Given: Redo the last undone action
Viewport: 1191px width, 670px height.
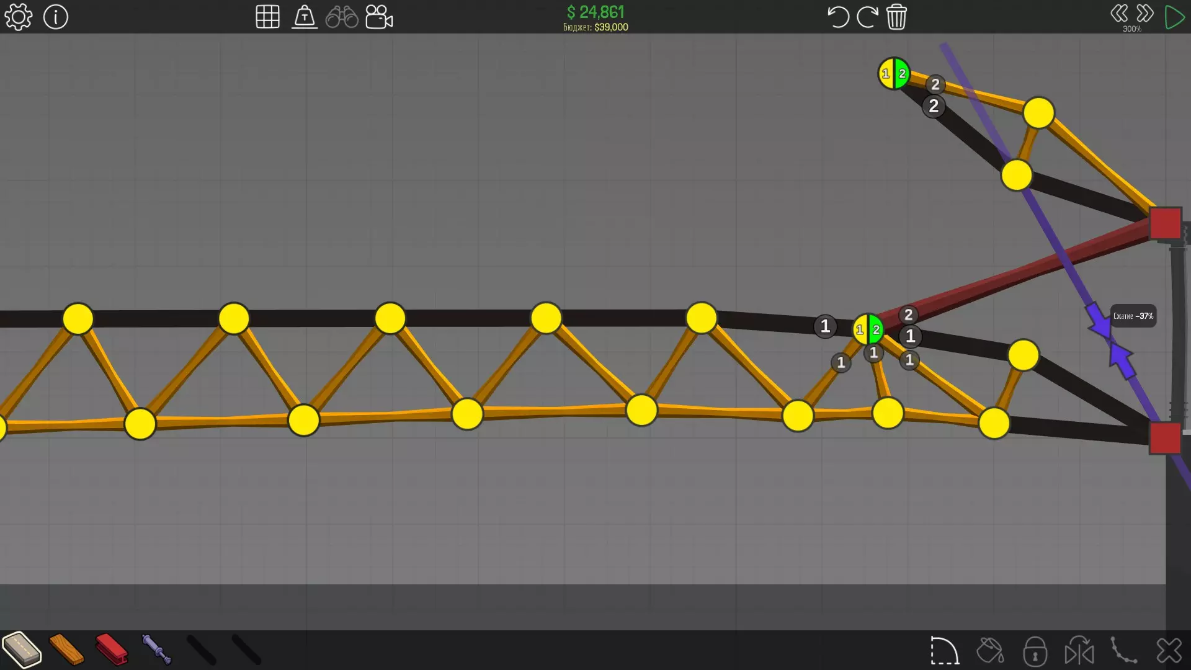Looking at the screenshot, I should click(x=867, y=17).
